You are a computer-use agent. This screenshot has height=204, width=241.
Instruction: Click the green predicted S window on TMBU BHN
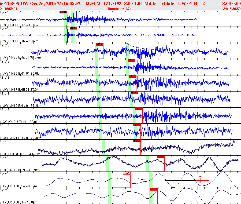147,164
